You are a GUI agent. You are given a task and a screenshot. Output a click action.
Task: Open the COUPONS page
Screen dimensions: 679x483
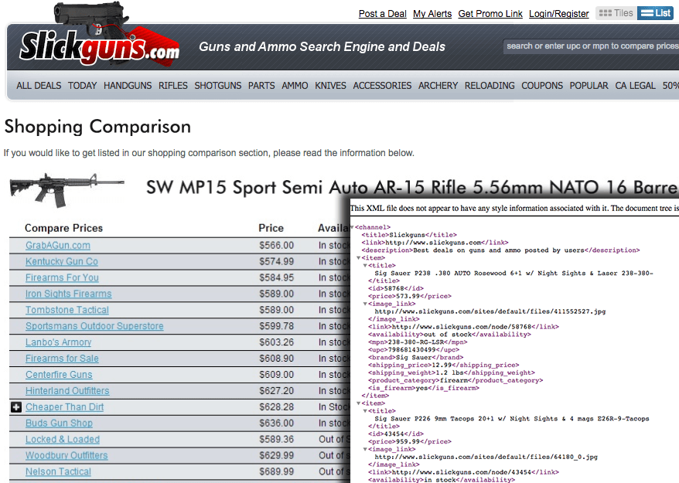tap(542, 86)
